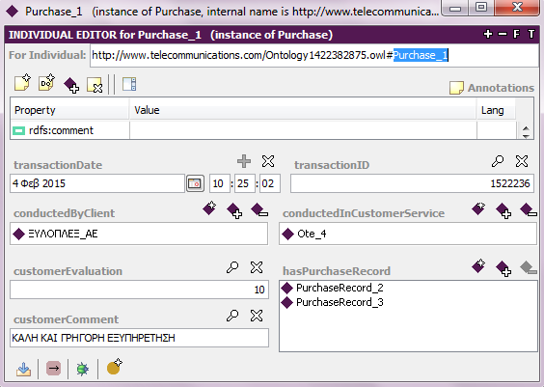This screenshot has width=544, height=387.
Task: Delete the transactionDate value
Action: tap(268, 161)
